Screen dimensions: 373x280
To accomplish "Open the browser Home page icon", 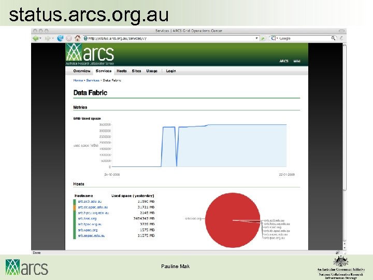I will point(78,38).
